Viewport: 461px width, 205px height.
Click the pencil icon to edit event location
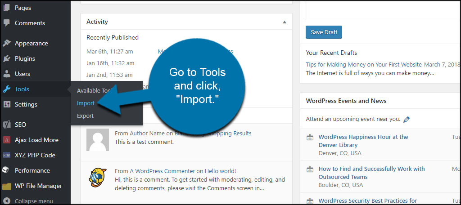pyautogui.click(x=407, y=119)
